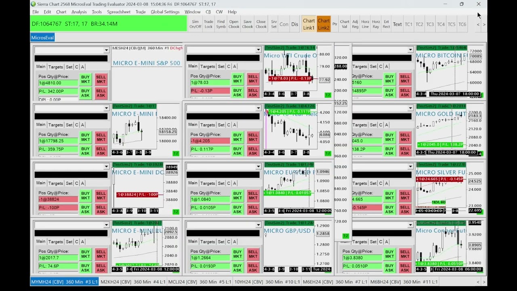Expand dropdown above the 1@2017.7 position panel
This screenshot has height=291, width=517.
(106, 225)
